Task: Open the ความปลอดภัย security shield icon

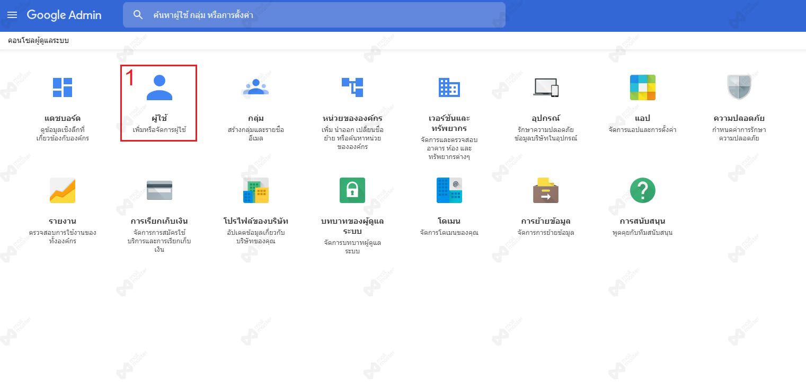Action: coord(739,87)
